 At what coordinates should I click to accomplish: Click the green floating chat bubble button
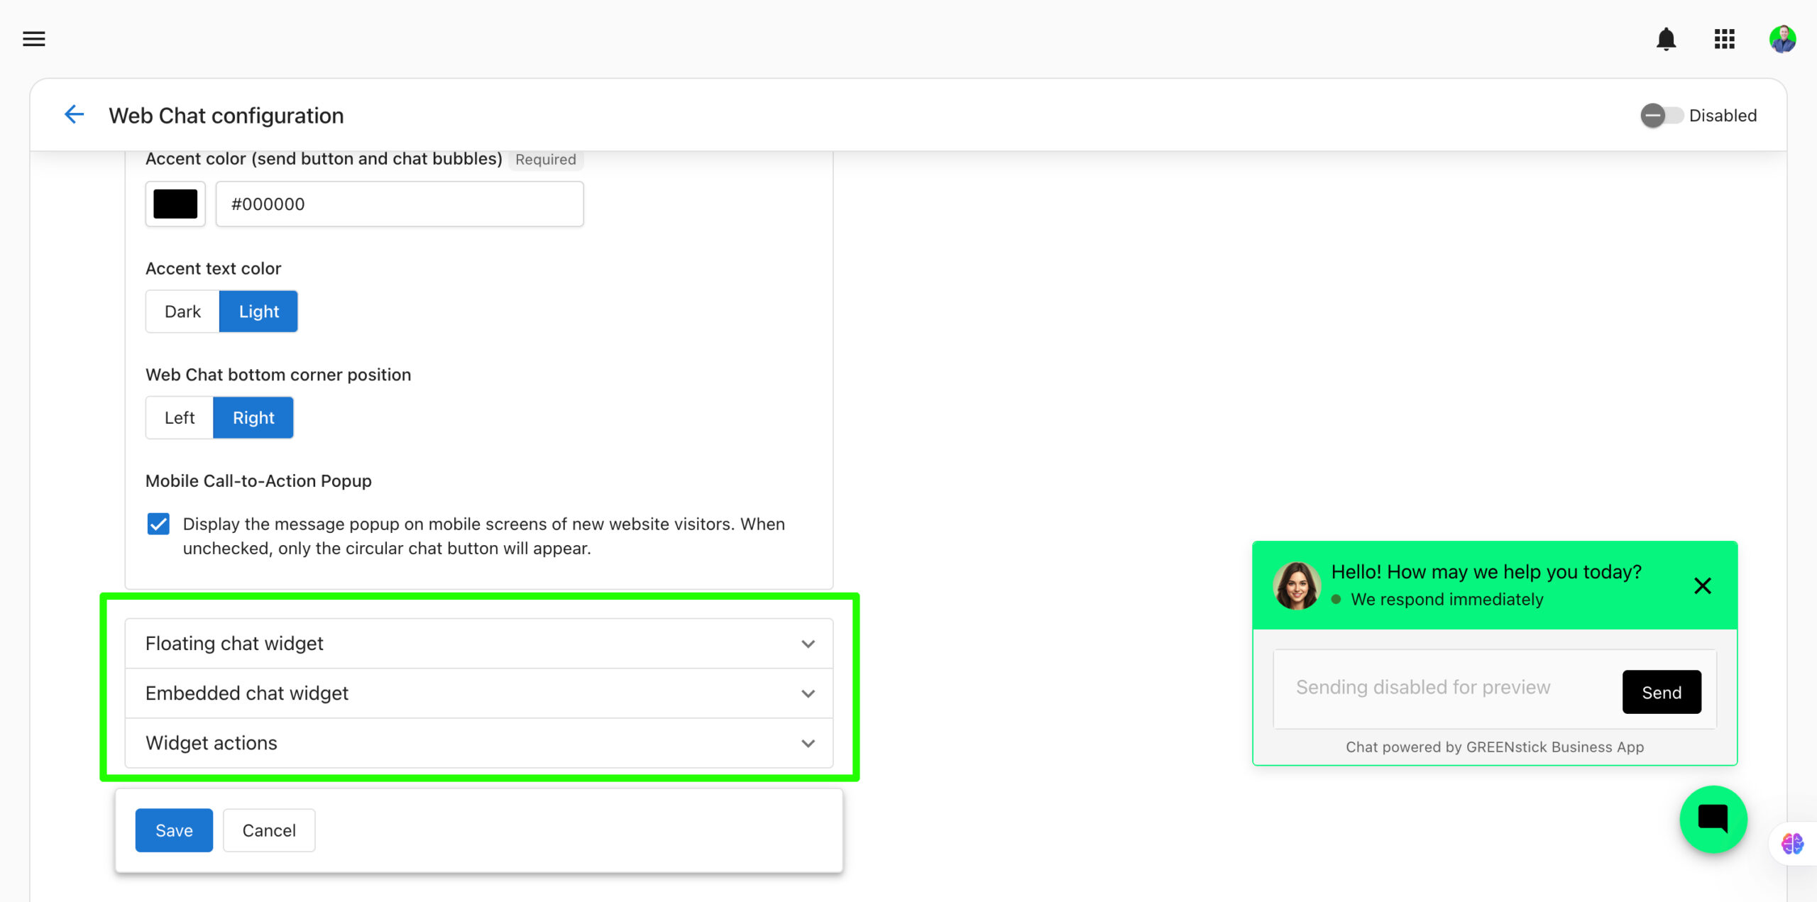point(1713,818)
